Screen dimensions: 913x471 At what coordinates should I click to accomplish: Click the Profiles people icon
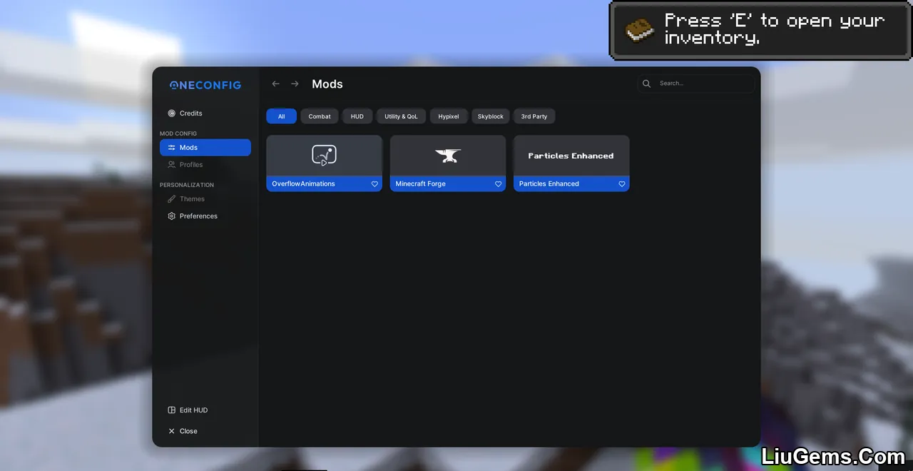[x=171, y=165]
